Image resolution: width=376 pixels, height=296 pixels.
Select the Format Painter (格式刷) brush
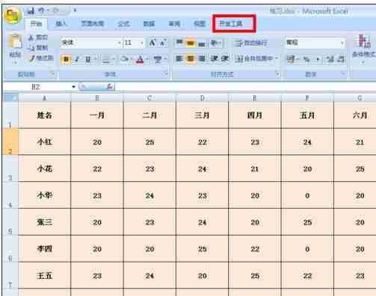(41, 58)
